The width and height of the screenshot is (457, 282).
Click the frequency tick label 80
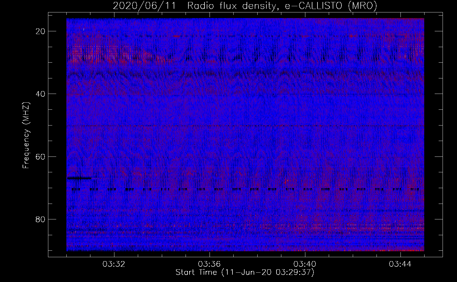pos(41,219)
